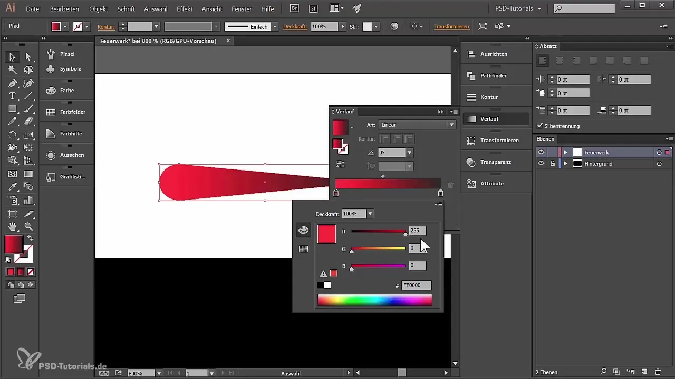Select the Selection arrow tool

click(x=13, y=57)
